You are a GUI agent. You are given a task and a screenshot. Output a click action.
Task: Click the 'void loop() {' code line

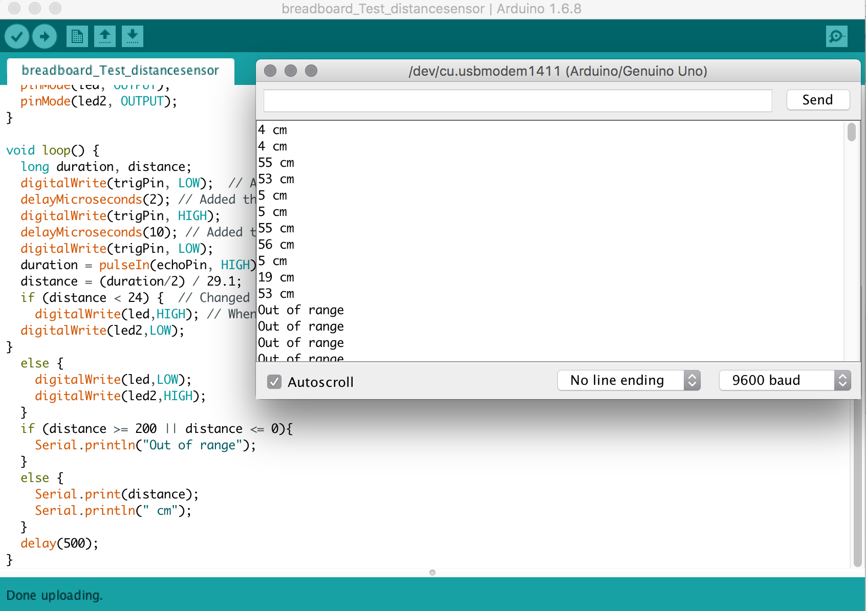pyautogui.click(x=53, y=150)
